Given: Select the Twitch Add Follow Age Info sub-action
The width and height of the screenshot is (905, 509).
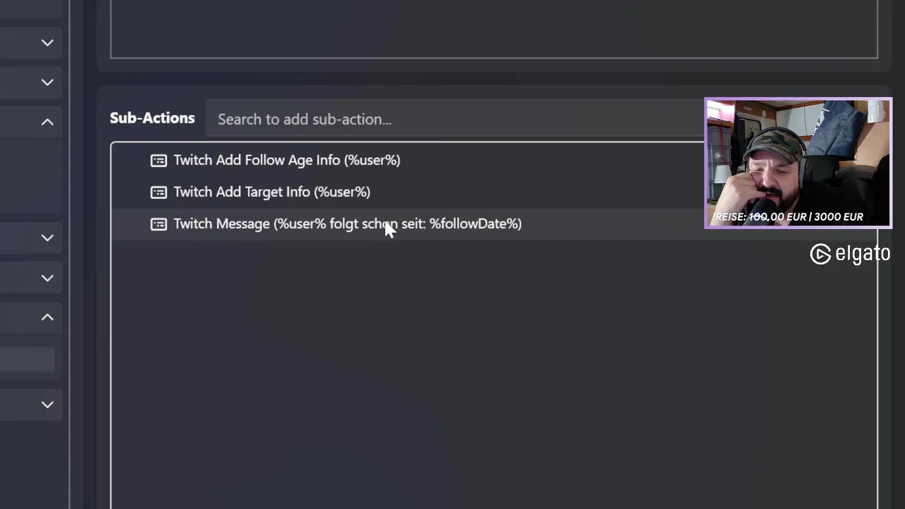Looking at the screenshot, I should pos(286,160).
